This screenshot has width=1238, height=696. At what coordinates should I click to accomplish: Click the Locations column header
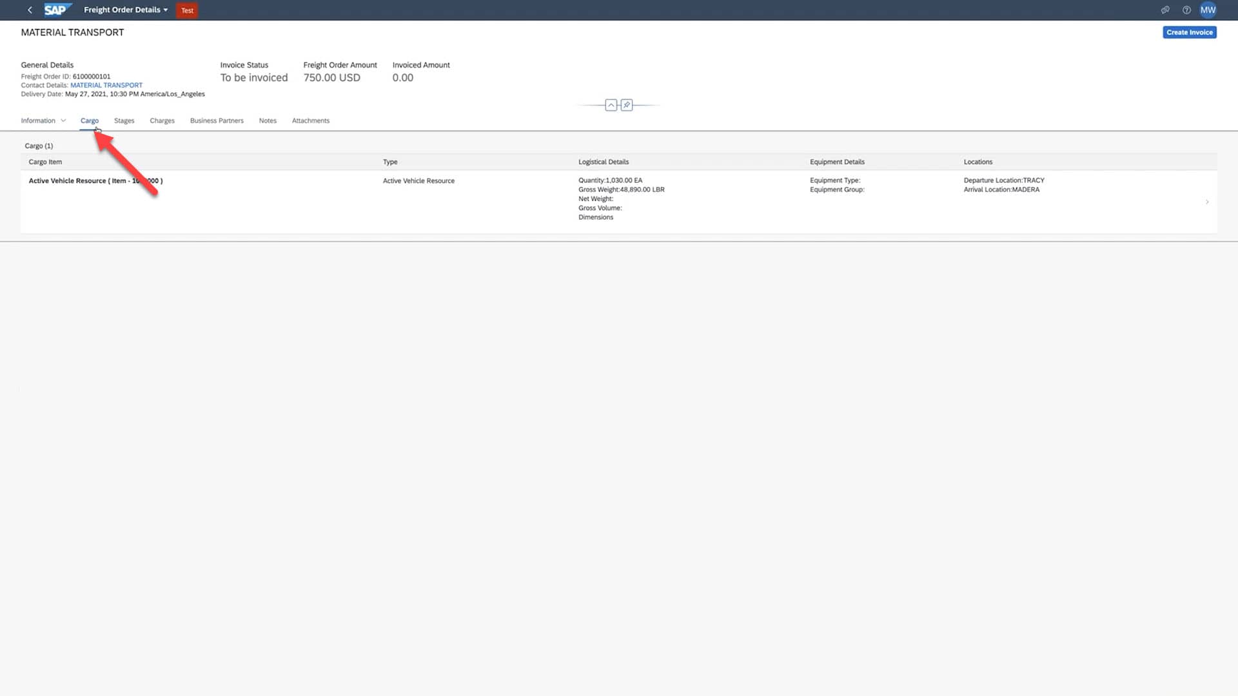coord(978,162)
